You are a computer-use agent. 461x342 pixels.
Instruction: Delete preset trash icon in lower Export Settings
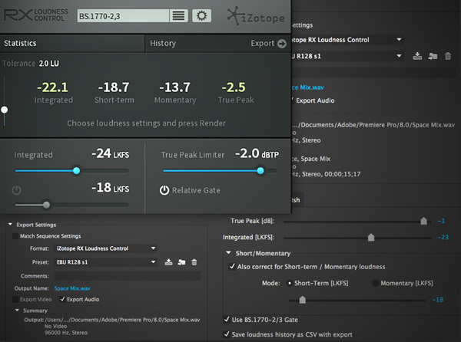(194, 262)
